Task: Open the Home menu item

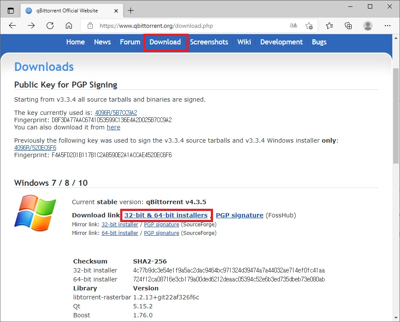Action: click(x=76, y=42)
